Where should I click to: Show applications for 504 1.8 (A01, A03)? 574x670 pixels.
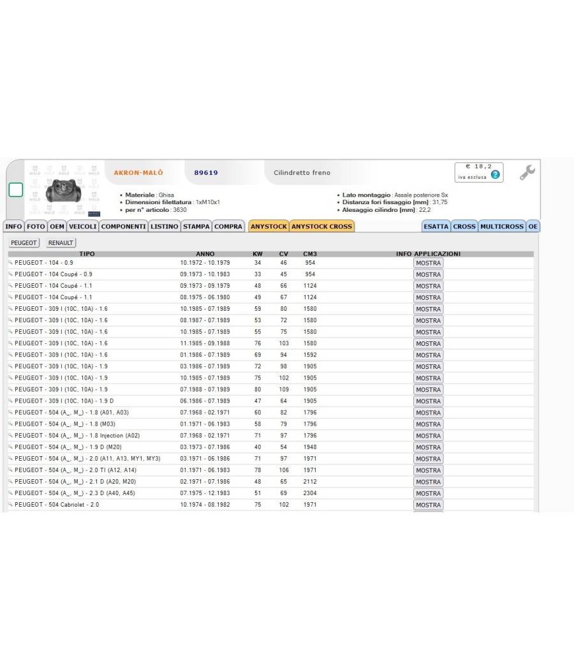[429, 413]
